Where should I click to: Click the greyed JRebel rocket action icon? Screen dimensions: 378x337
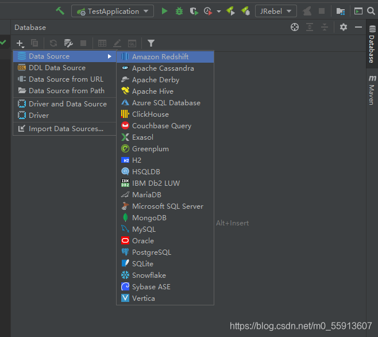(307, 11)
